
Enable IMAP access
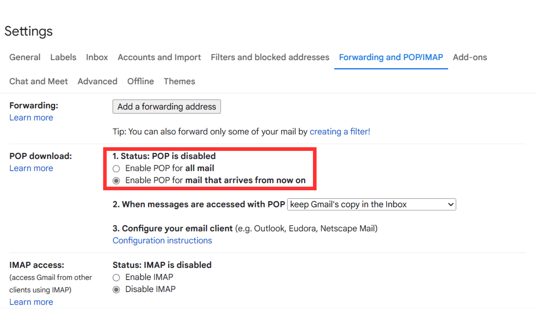click(x=116, y=277)
